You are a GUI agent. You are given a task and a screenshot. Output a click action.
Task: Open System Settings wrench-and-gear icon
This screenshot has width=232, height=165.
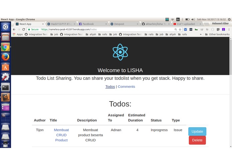click(5, 77)
